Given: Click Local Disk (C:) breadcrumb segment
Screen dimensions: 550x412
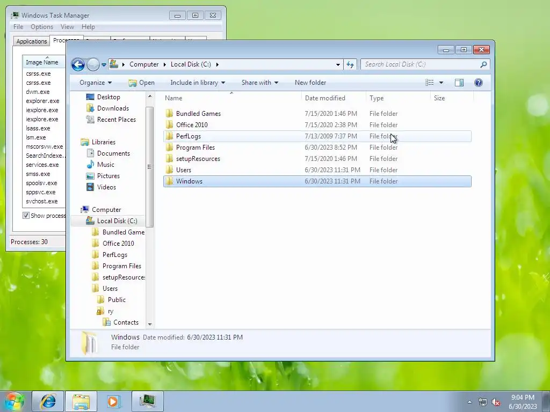Looking at the screenshot, I should point(191,64).
